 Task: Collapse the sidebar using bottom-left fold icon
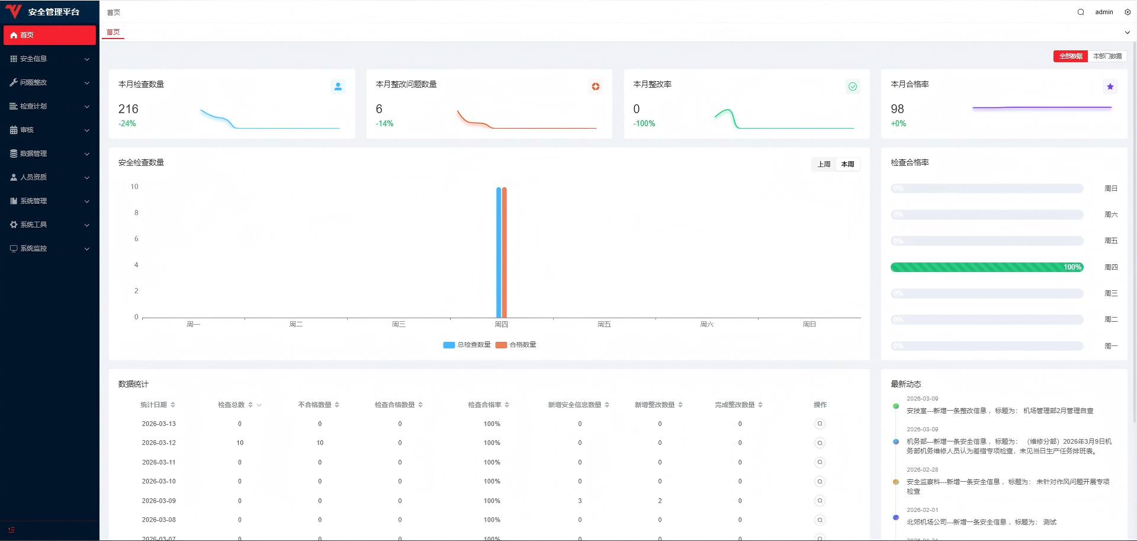tap(11, 530)
